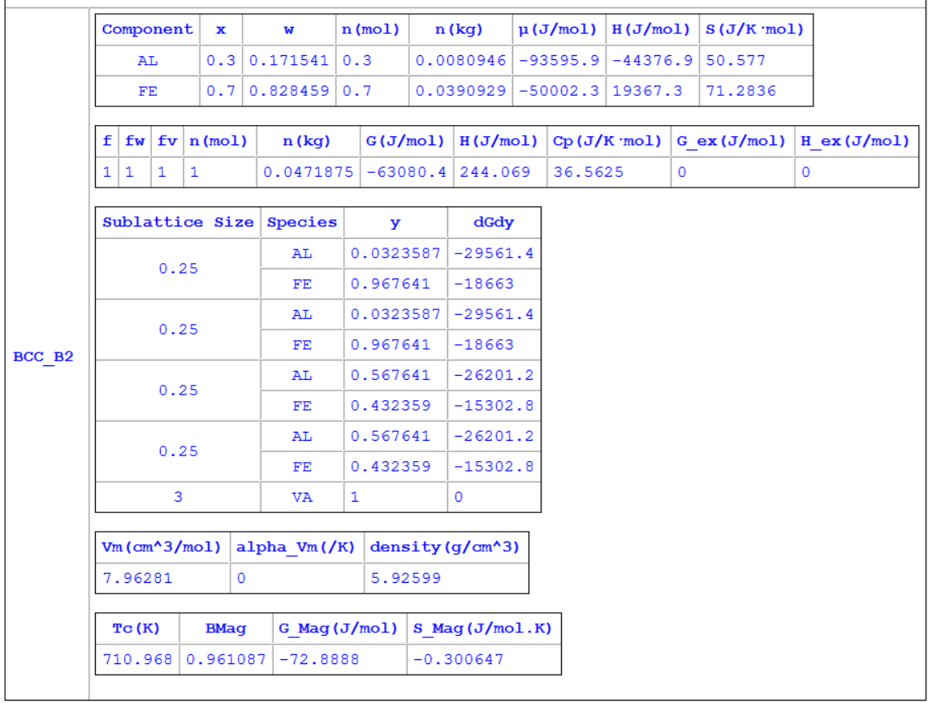Image resolution: width=932 pixels, height=703 pixels.
Task: Select the Component column header
Action: 148,29
